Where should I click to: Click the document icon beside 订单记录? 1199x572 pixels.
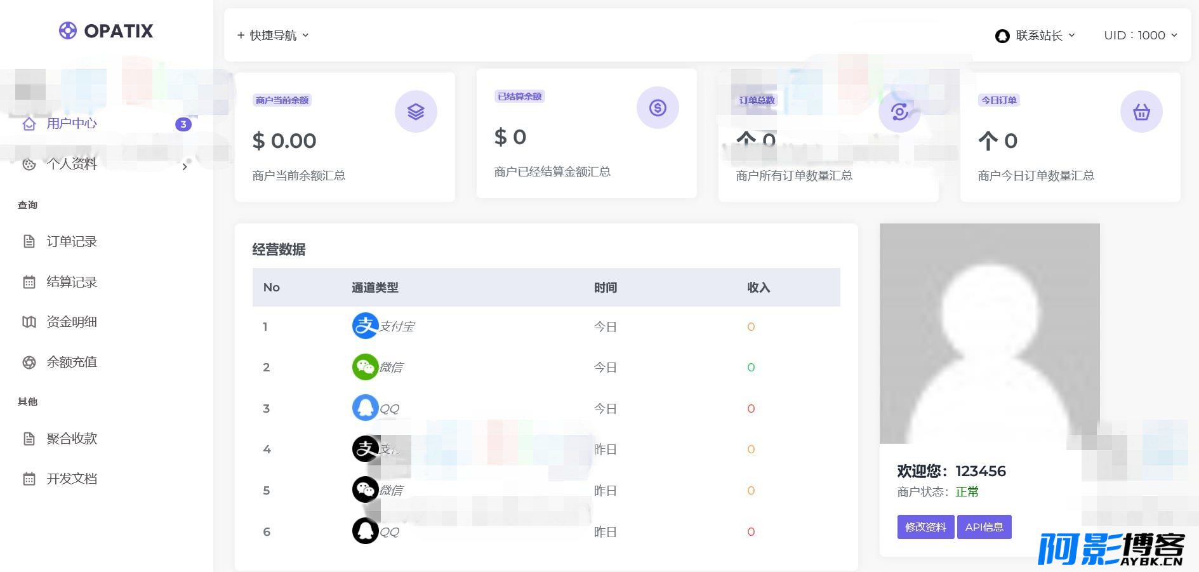29,242
